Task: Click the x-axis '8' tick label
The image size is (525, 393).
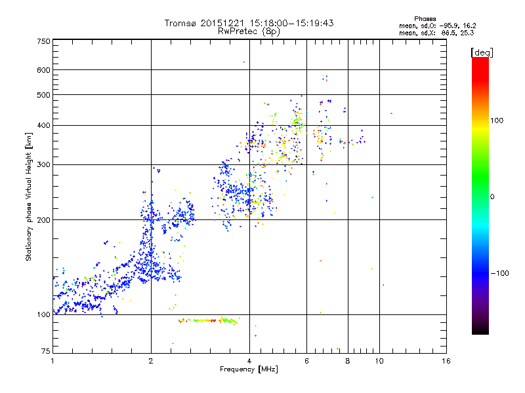Action: [x=348, y=361]
